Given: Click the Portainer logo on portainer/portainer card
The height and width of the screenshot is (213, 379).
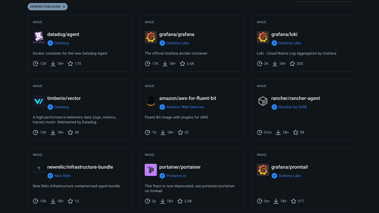Looking at the screenshot, I should point(151,170).
